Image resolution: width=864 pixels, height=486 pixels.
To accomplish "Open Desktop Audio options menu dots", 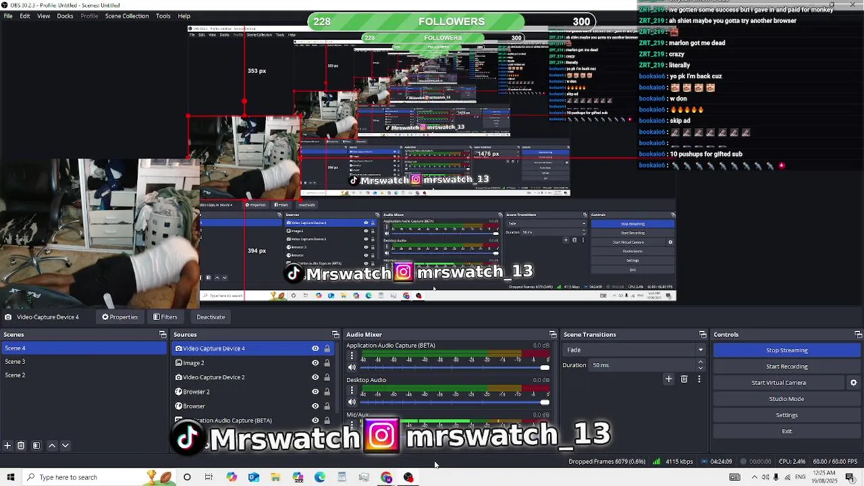I will click(x=352, y=390).
